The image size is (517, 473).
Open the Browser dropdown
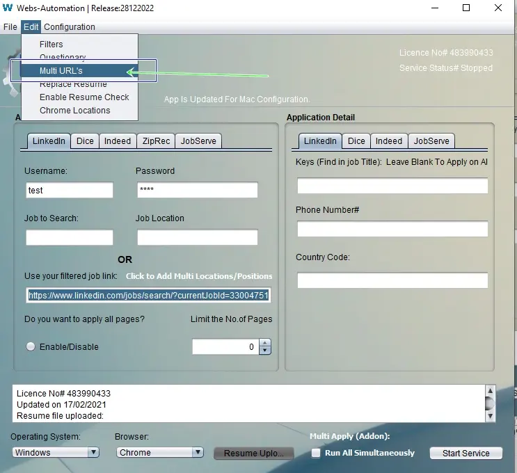click(x=159, y=452)
